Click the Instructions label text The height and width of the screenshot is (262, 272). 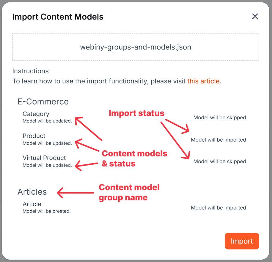click(x=30, y=71)
